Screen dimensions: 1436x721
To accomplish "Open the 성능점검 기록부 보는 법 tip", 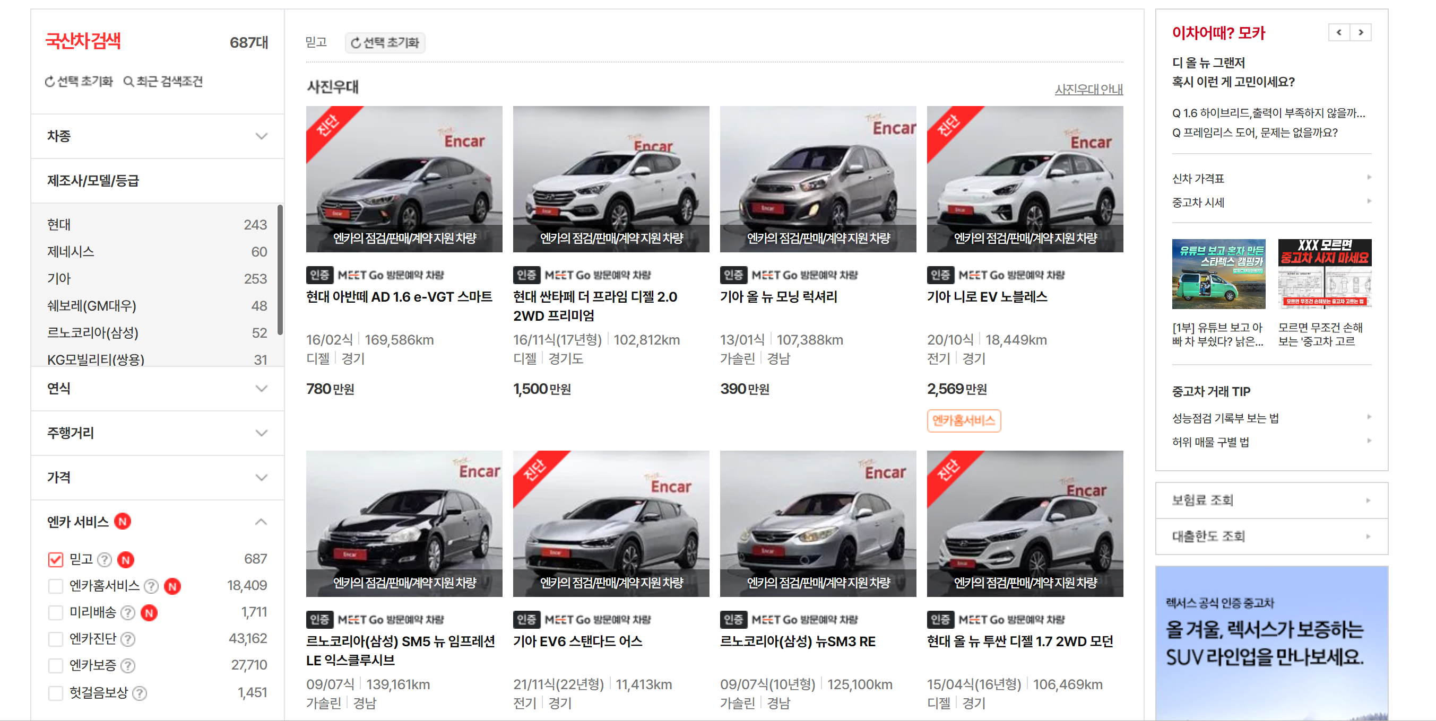I will pos(1225,418).
